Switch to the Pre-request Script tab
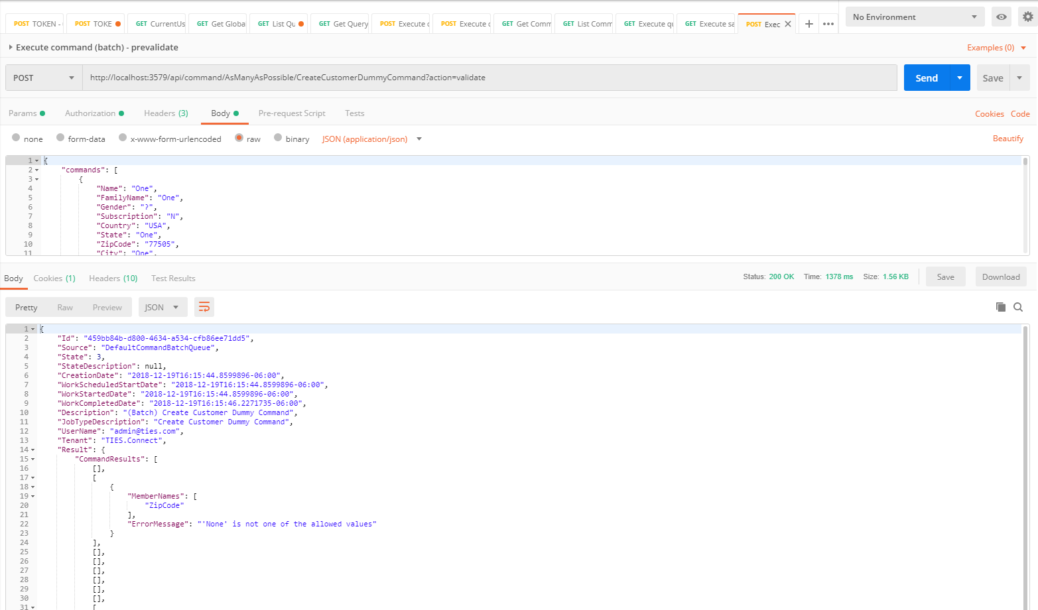Screen dimensions: 1038x610 tap(292, 113)
